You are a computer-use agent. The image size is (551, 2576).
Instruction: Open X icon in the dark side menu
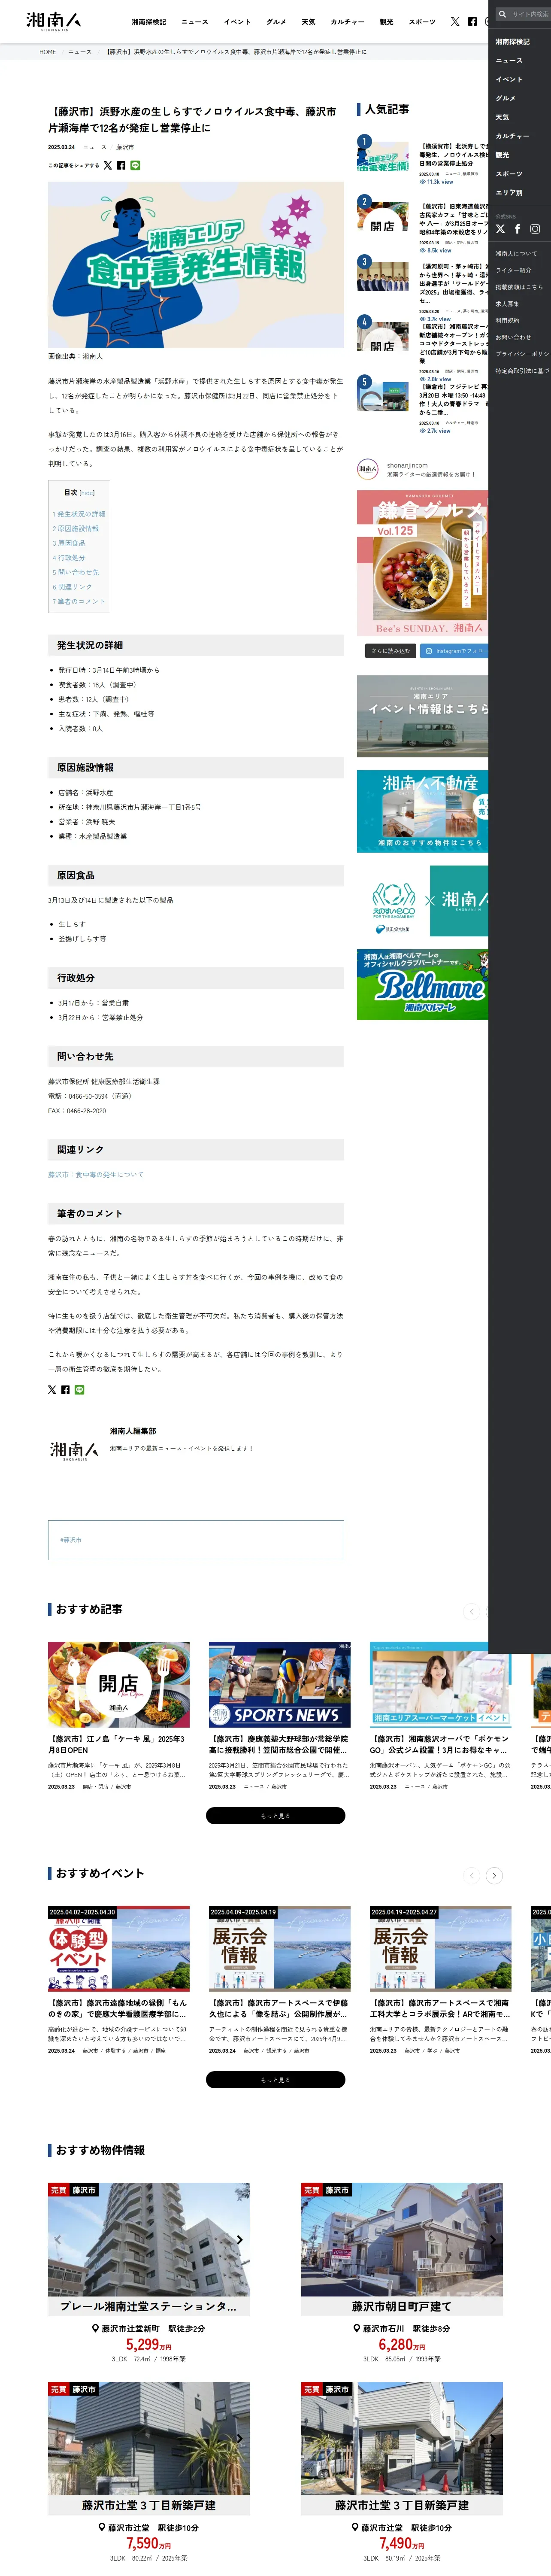pyautogui.click(x=500, y=229)
